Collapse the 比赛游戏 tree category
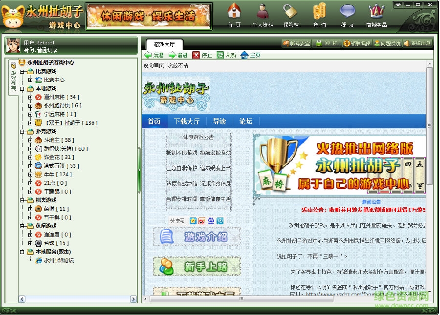This screenshot has height=315, width=440. click(x=22, y=71)
